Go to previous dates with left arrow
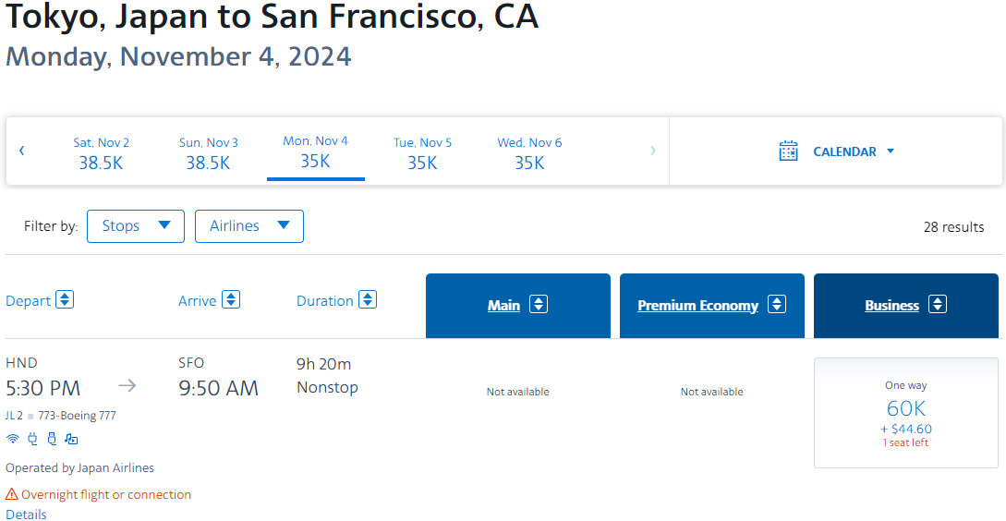 [22, 151]
